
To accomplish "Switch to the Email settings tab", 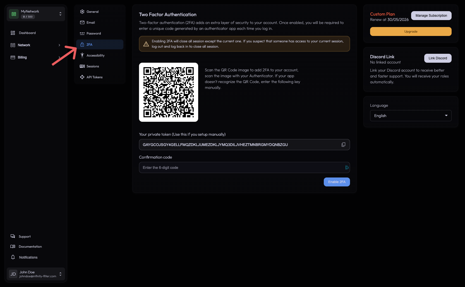I will (x=100, y=23).
